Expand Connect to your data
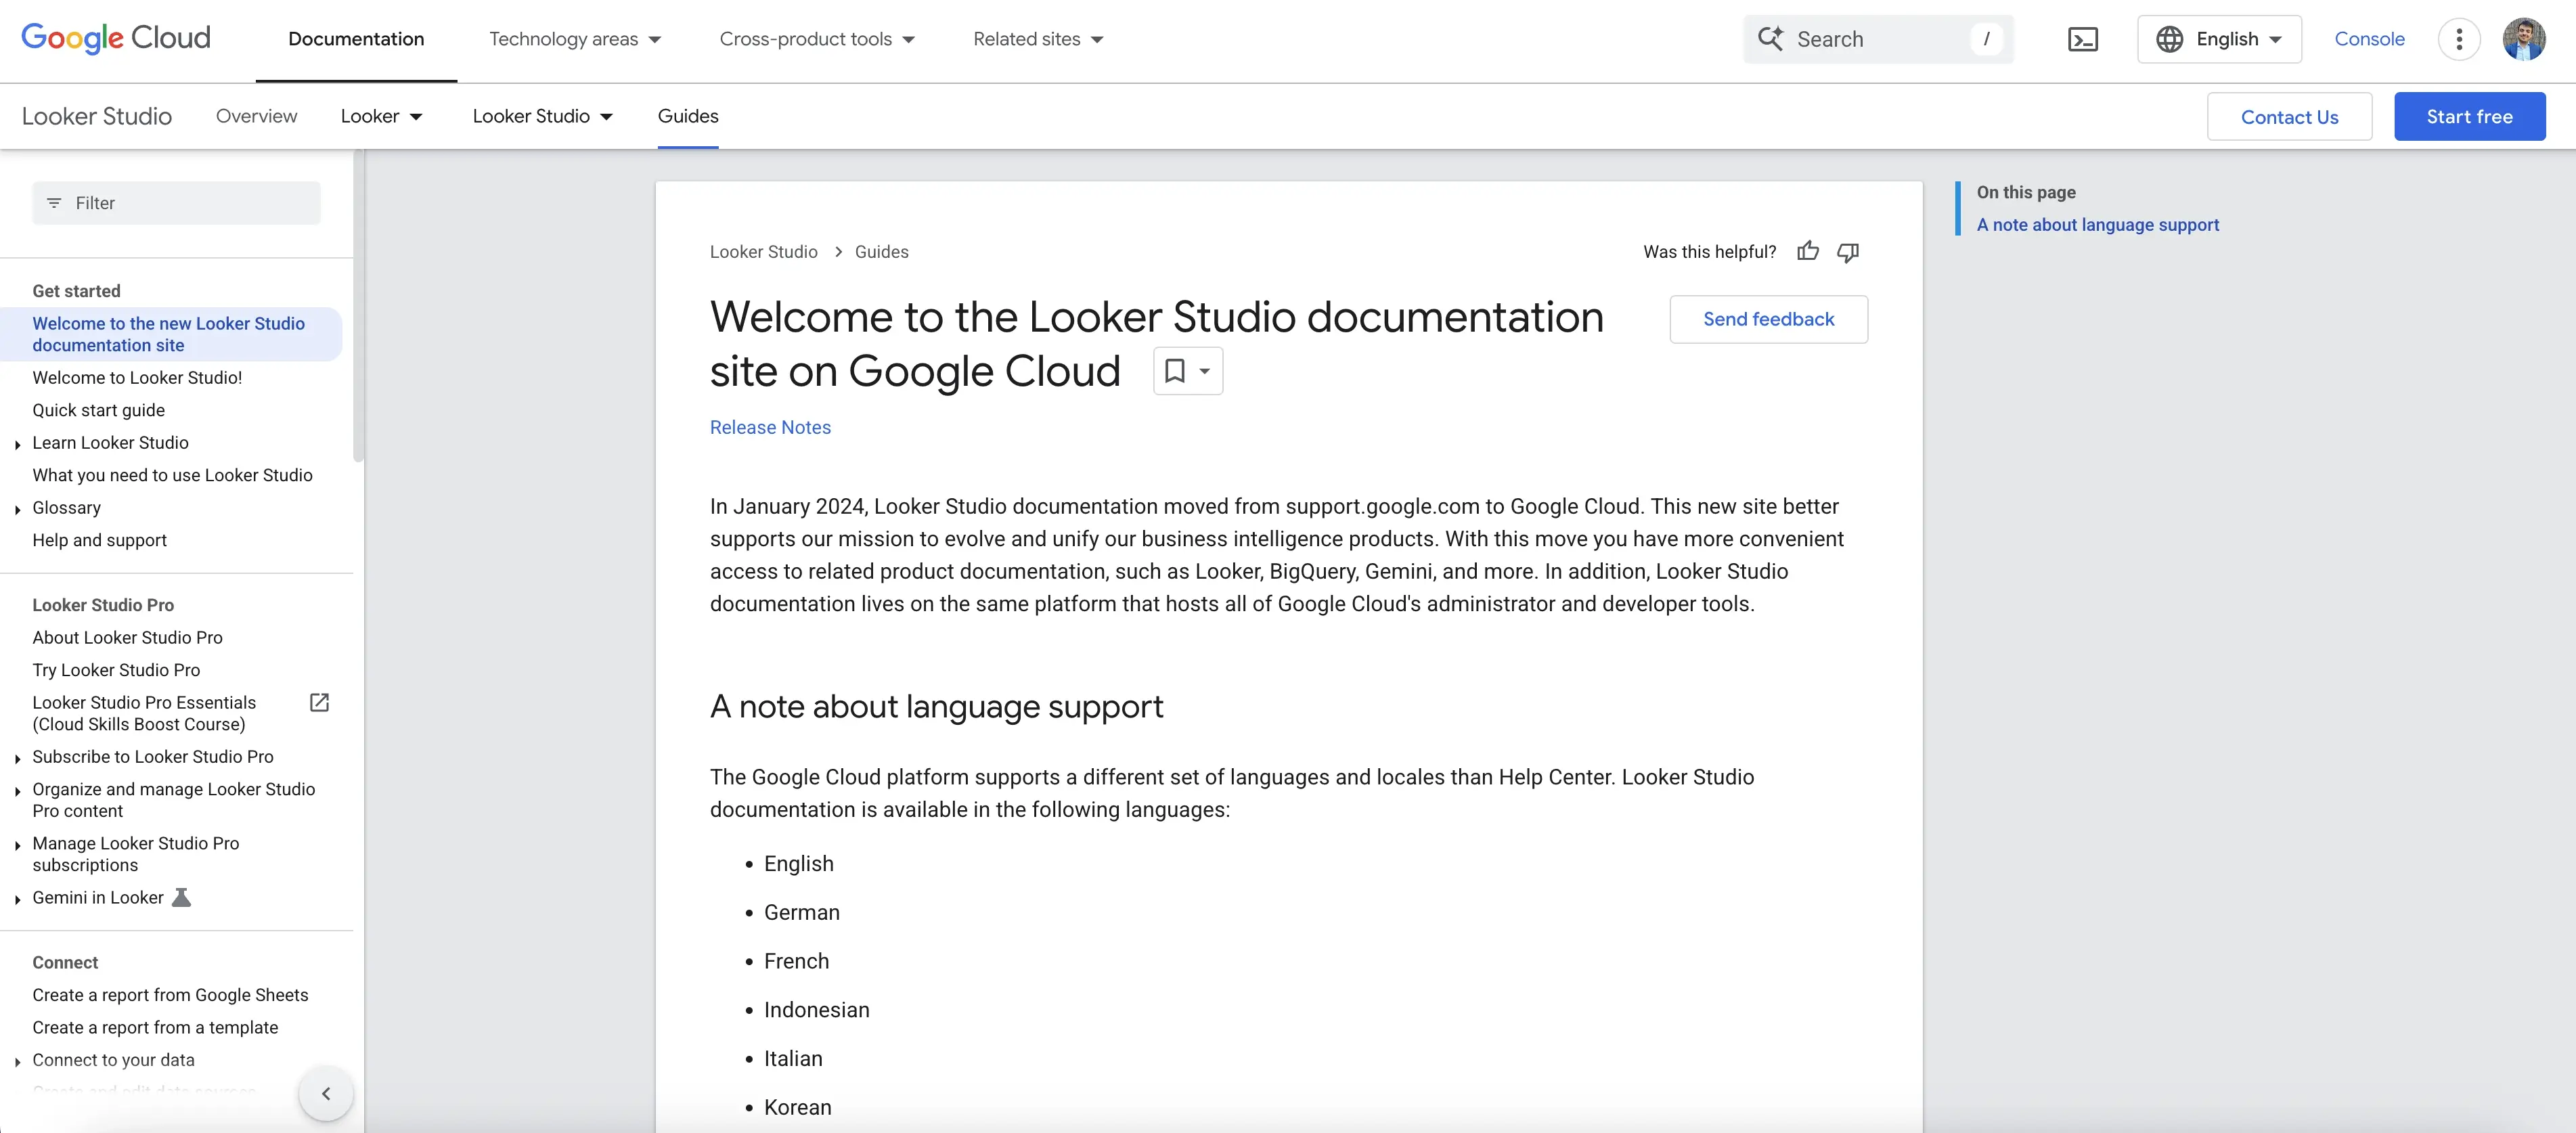Image resolution: width=2576 pixels, height=1133 pixels. (x=17, y=1061)
